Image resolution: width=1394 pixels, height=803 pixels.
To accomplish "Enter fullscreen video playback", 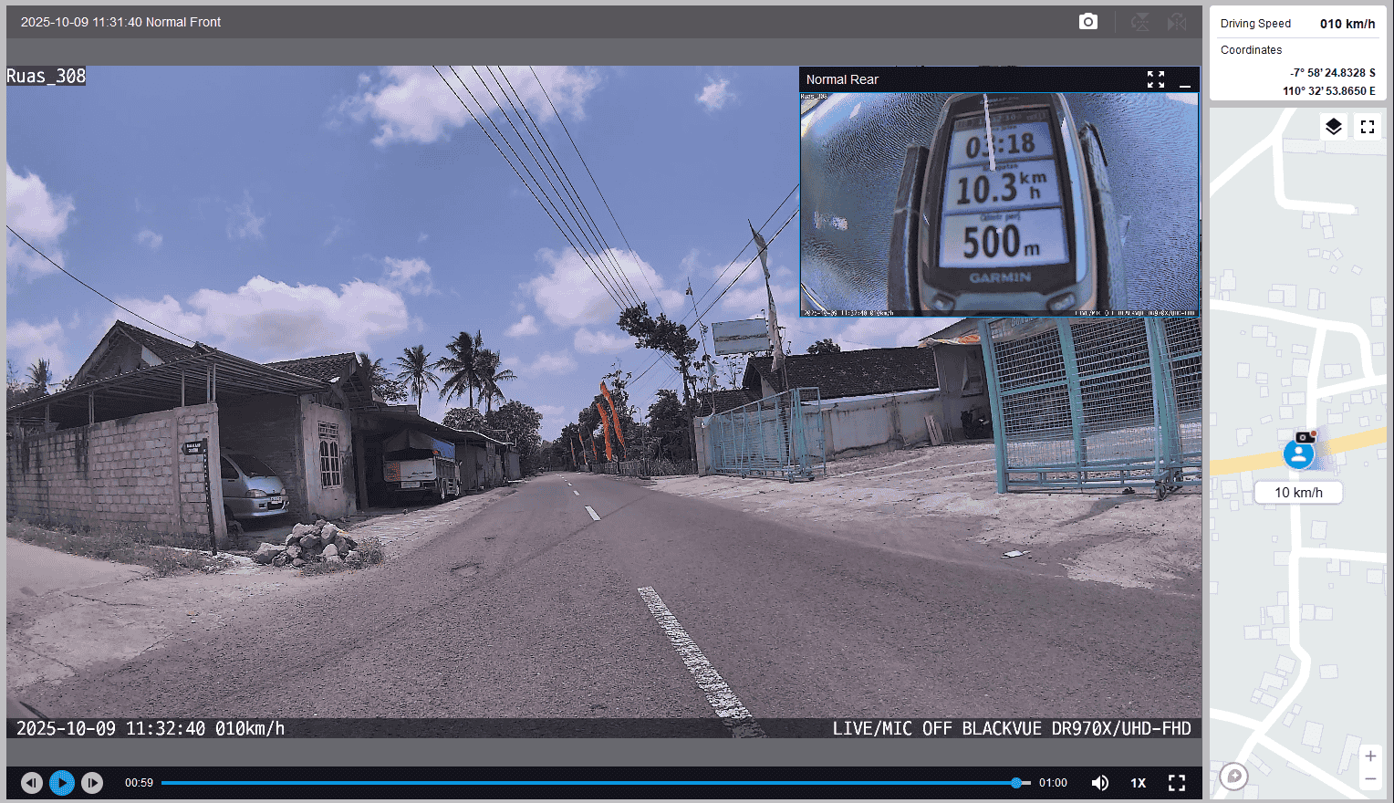I will [x=1177, y=783].
